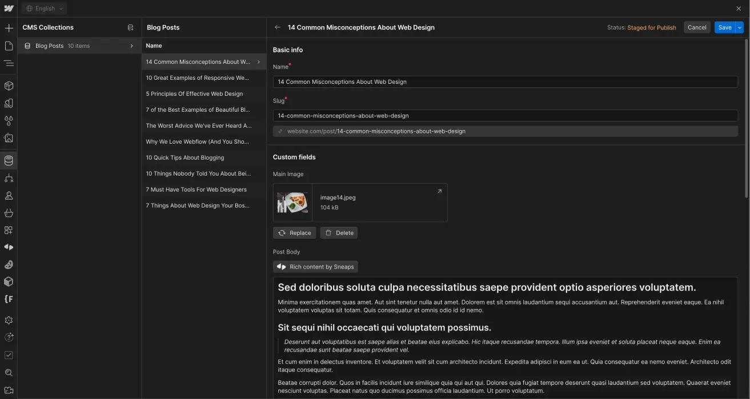Image resolution: width=750 pixels, height=399 pixels.
Task: Expand the selected misconceptions post row chevron
Action: click(258, 62)
